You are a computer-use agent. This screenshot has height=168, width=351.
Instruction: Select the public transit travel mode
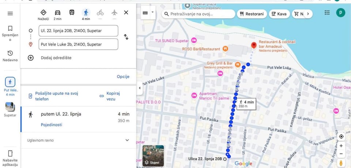point(72,13)
